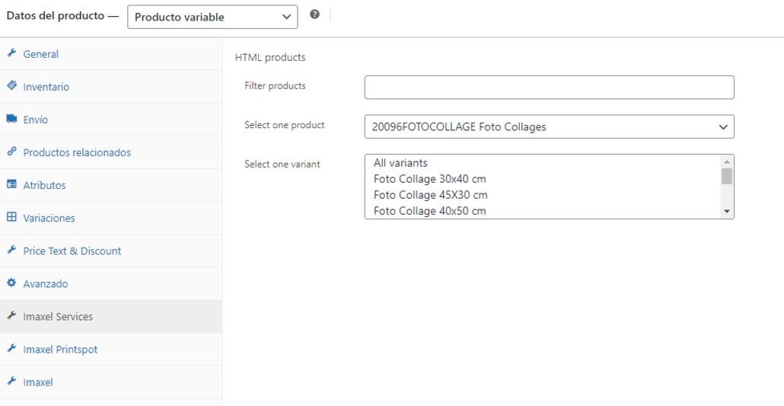Open the Imaxel Services tab

coord(58,317)
